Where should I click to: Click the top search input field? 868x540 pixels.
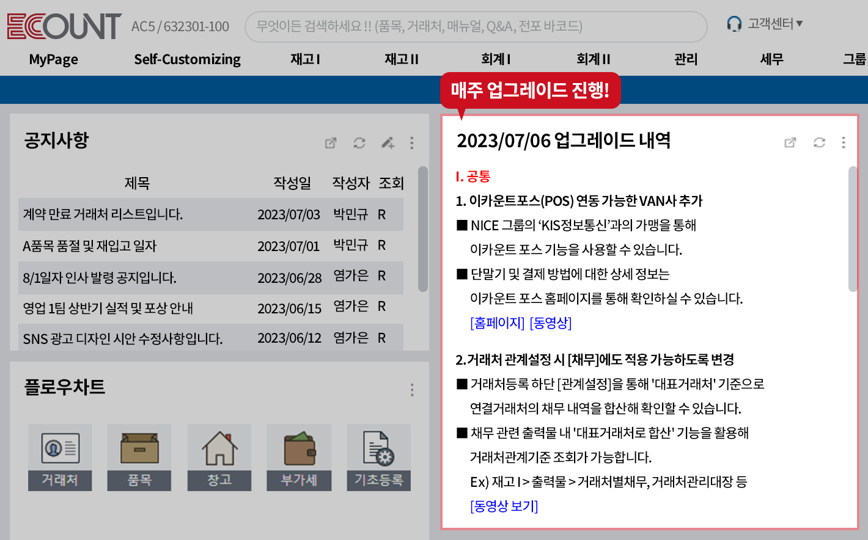pos(476,26)
